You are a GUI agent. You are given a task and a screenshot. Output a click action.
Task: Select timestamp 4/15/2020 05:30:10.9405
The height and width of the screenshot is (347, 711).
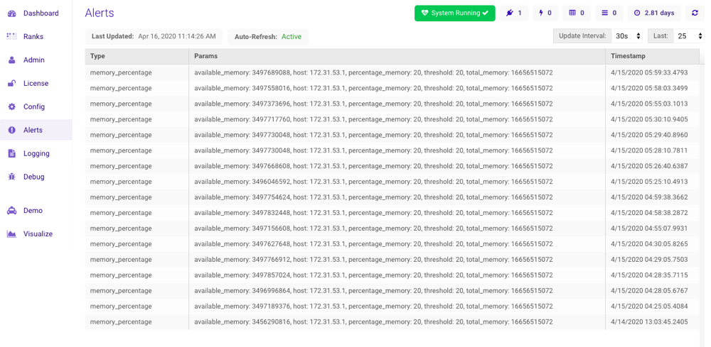[x=649, y=119]
